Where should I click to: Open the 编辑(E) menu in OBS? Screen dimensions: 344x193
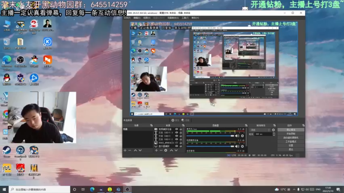137,18
